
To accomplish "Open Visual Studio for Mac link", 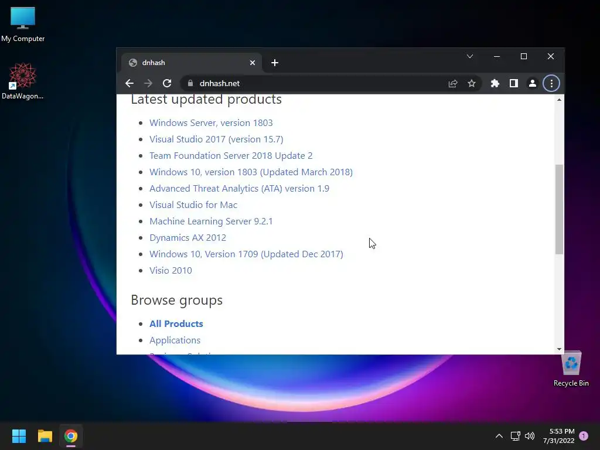I will click(193, 205).
